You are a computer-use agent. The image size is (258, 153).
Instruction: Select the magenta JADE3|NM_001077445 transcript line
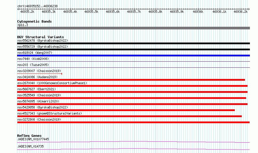(x=133, y=142)
